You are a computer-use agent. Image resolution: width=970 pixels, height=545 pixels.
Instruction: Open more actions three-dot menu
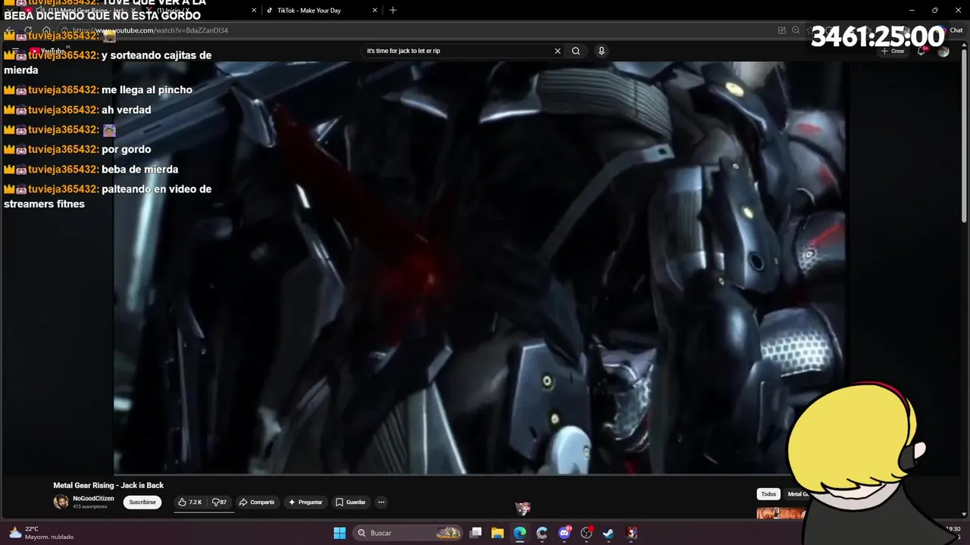(381, 502)
